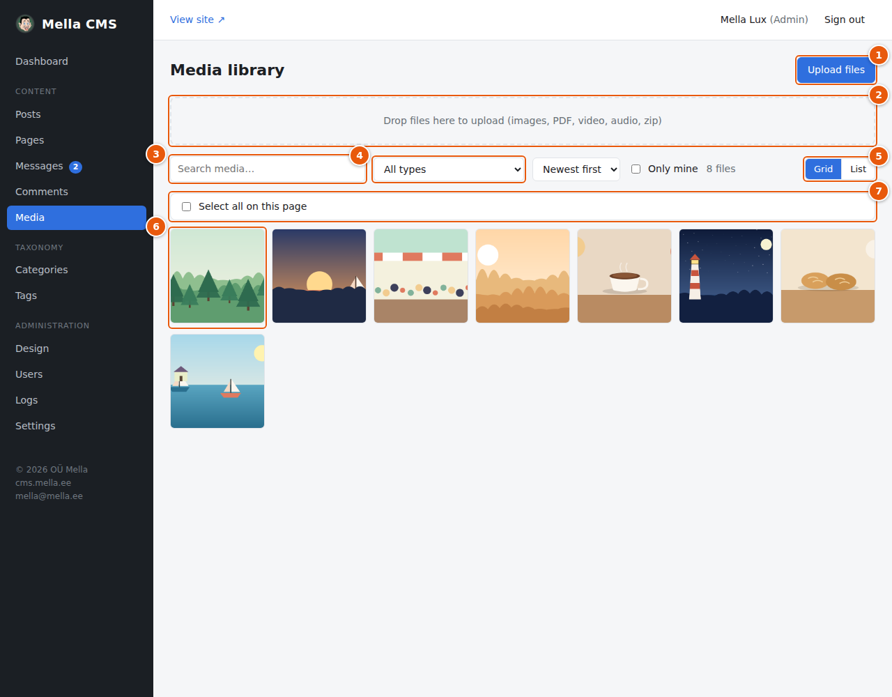Select the bread loaves image thumbnail
The height and width of the screenshot is (697, 892).
tap(828, 276)
